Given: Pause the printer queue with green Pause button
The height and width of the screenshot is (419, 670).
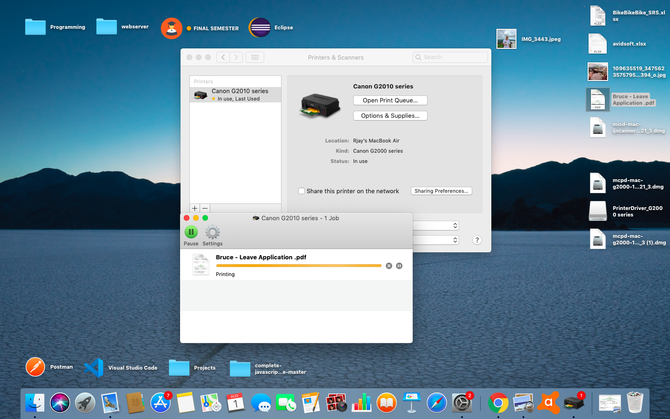Looking at the screenshot, I should coord(191,232).
